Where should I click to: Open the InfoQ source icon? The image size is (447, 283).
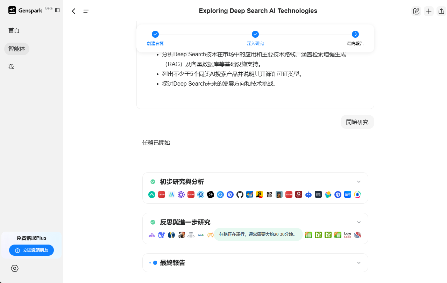[201, 235]
